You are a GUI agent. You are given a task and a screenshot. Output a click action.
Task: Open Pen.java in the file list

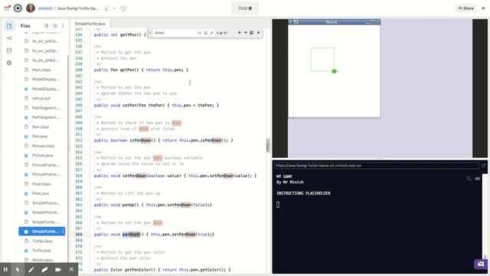40,136
